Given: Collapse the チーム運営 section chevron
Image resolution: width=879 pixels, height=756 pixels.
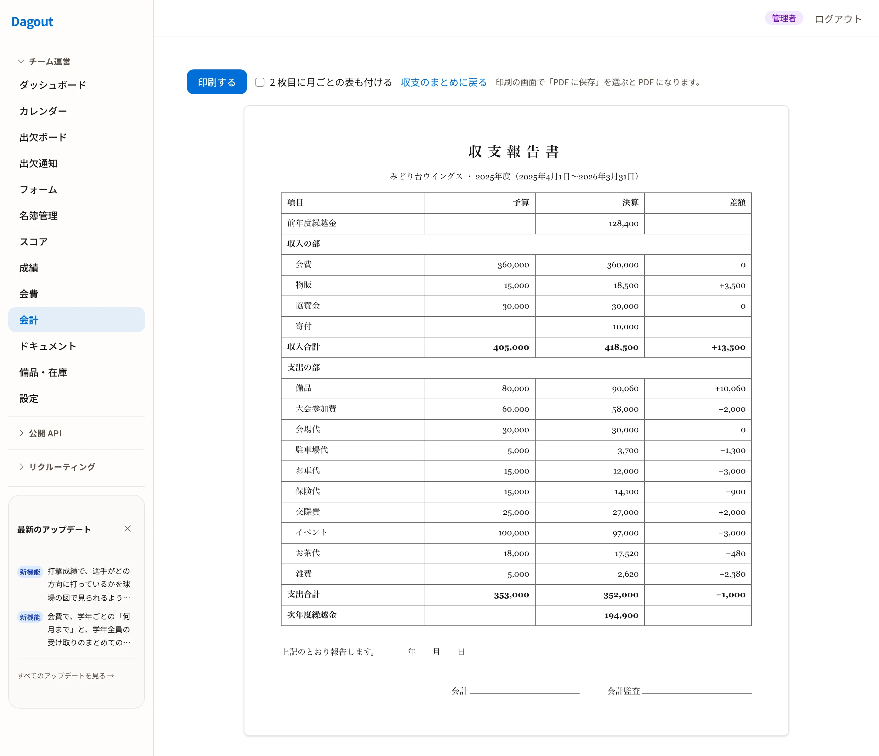Looking at the screenshot, I should [x=21, y=62].
